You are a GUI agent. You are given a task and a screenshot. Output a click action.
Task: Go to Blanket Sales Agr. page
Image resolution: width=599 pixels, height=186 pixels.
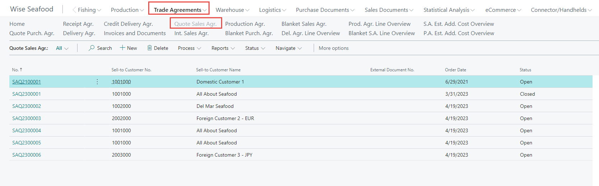click(304, 24)
